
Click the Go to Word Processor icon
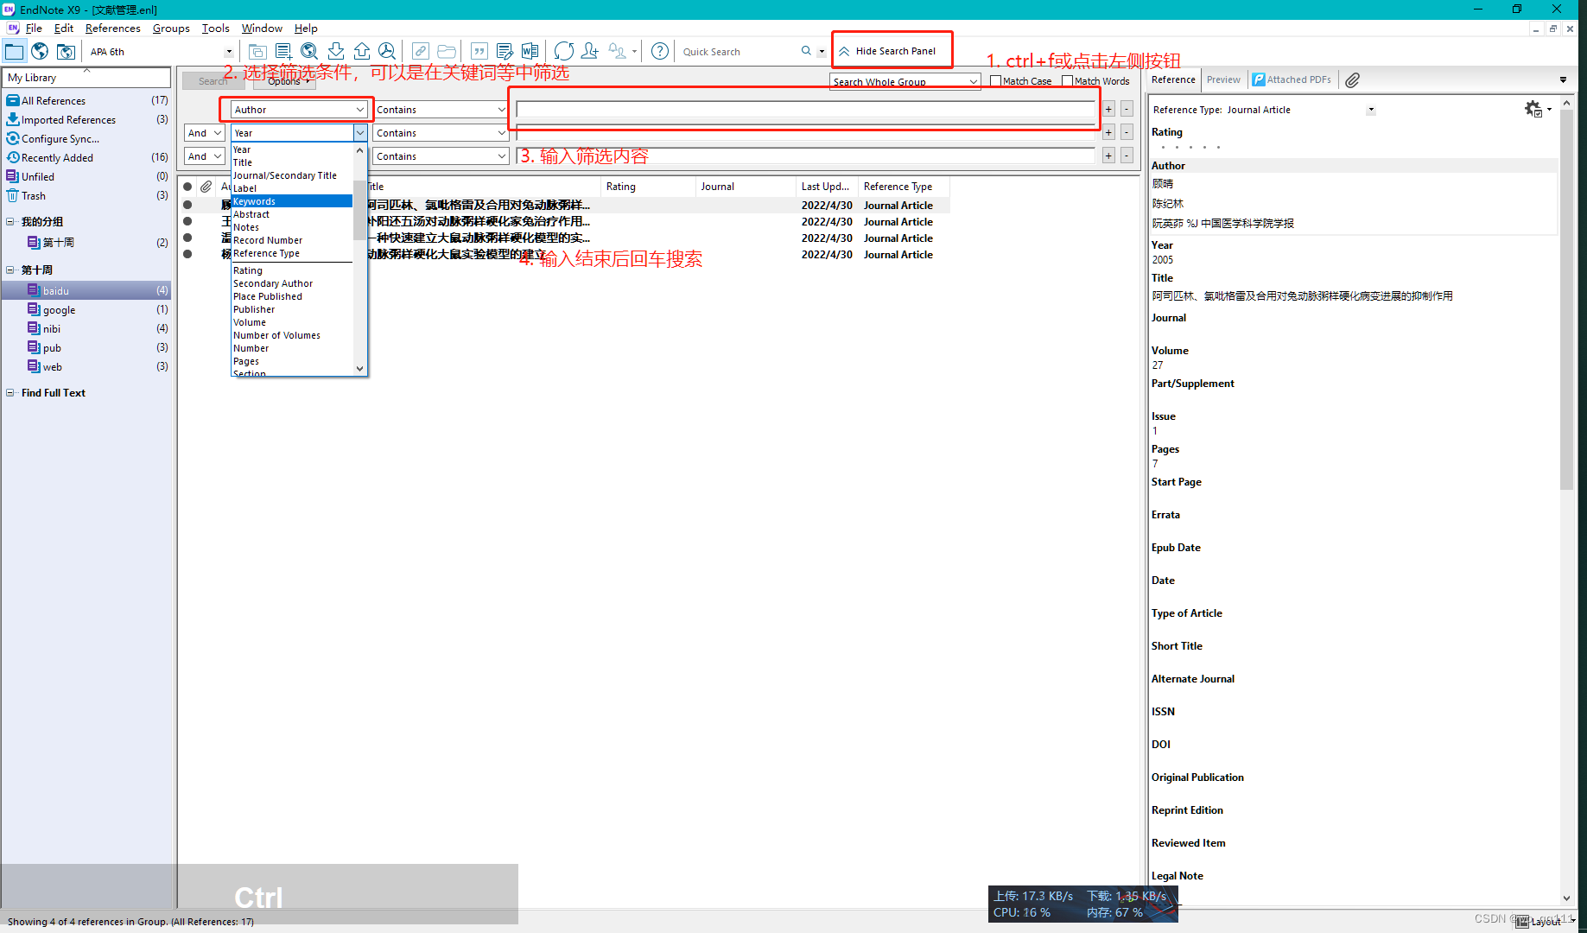[x=530, y=52]
